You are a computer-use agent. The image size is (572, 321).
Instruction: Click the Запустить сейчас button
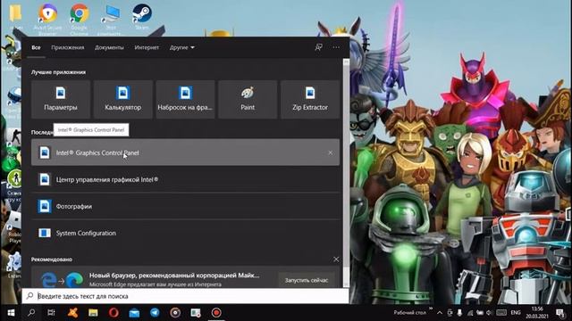coord(307,280)
